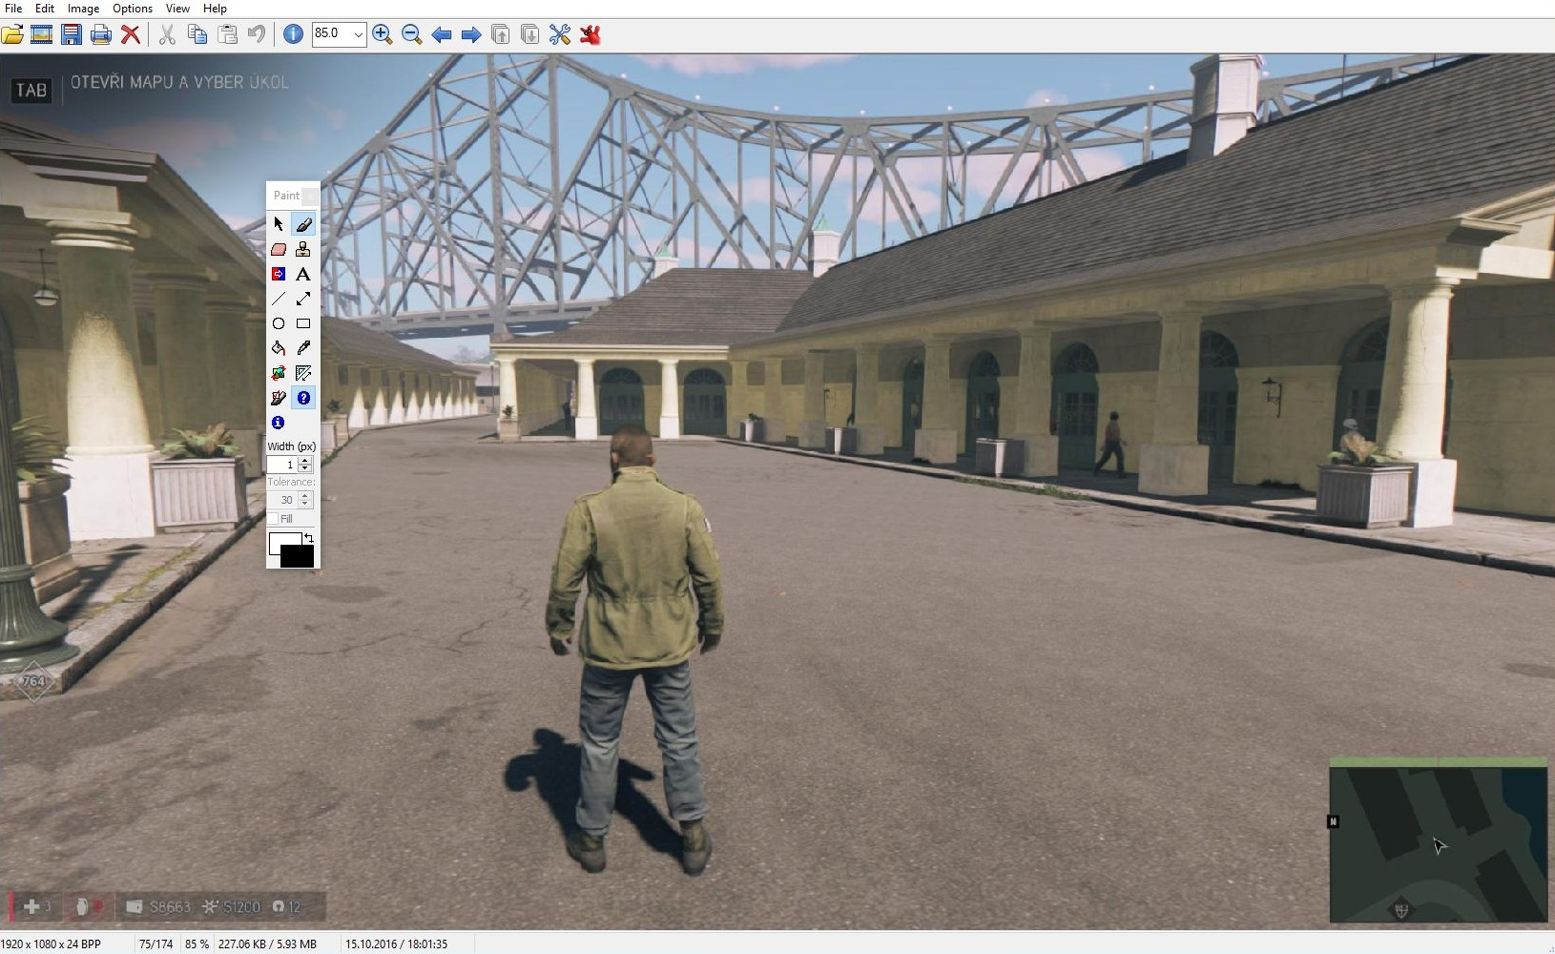Open the Options menu
Screen dimensions: 1555x954
(133, 9)
